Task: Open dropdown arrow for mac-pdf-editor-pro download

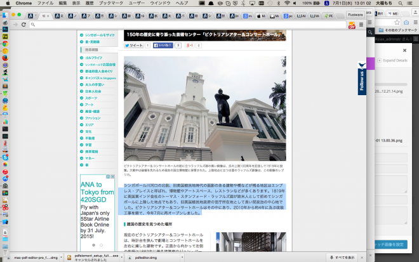Action: 61,258
